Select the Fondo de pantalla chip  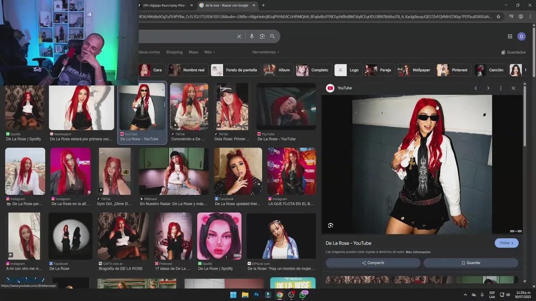coord(236,70)
